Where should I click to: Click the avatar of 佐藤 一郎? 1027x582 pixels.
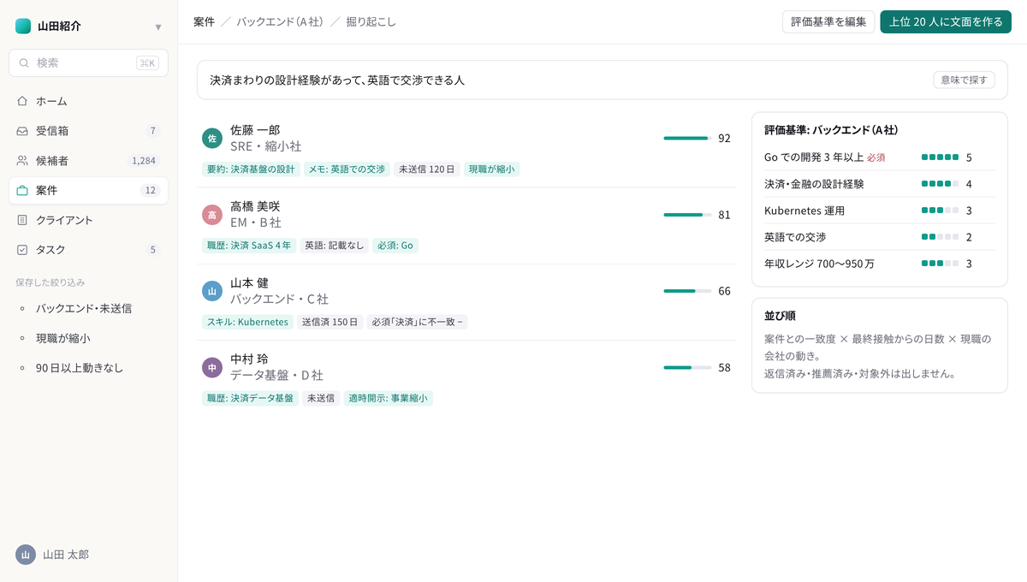pos(212,138)
